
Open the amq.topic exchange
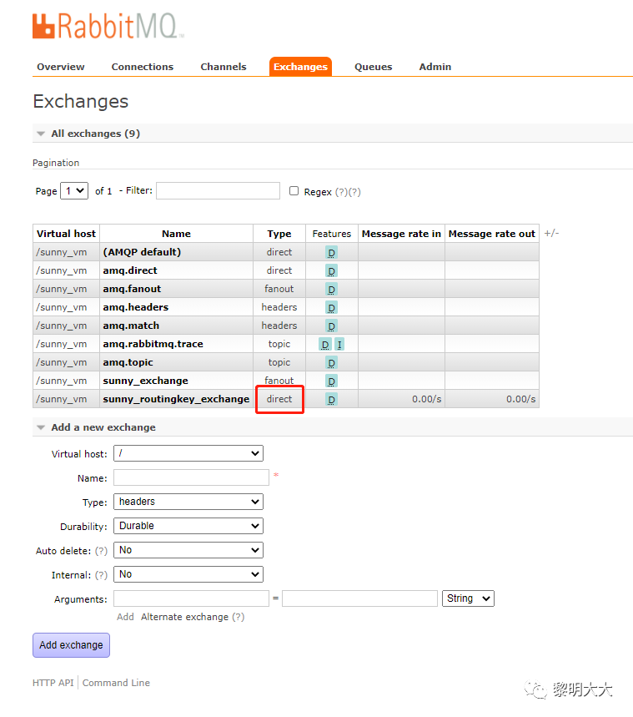click(128, 362)
